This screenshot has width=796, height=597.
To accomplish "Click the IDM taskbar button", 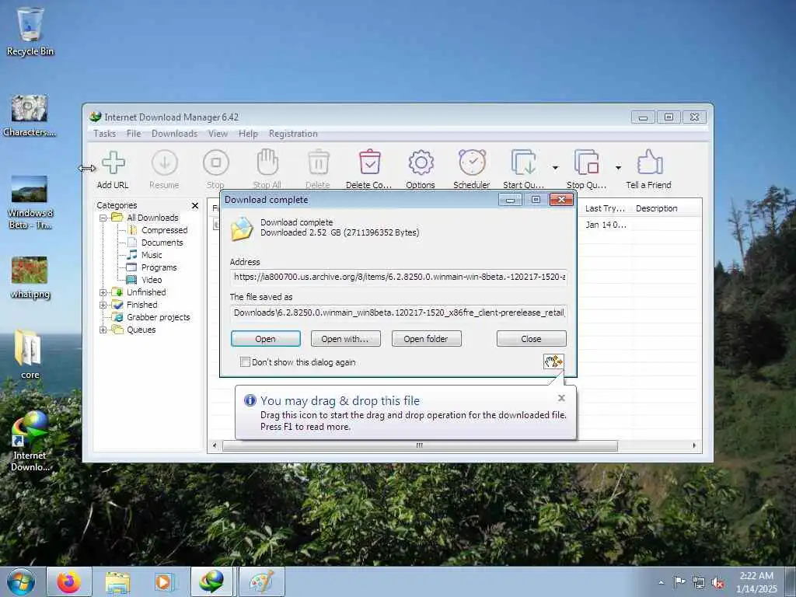I will [x=212, y=581].
